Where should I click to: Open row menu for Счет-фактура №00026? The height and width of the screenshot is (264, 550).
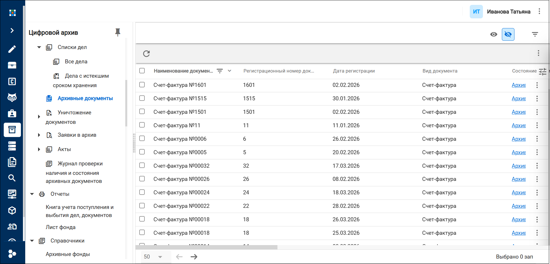pos(537,179)
